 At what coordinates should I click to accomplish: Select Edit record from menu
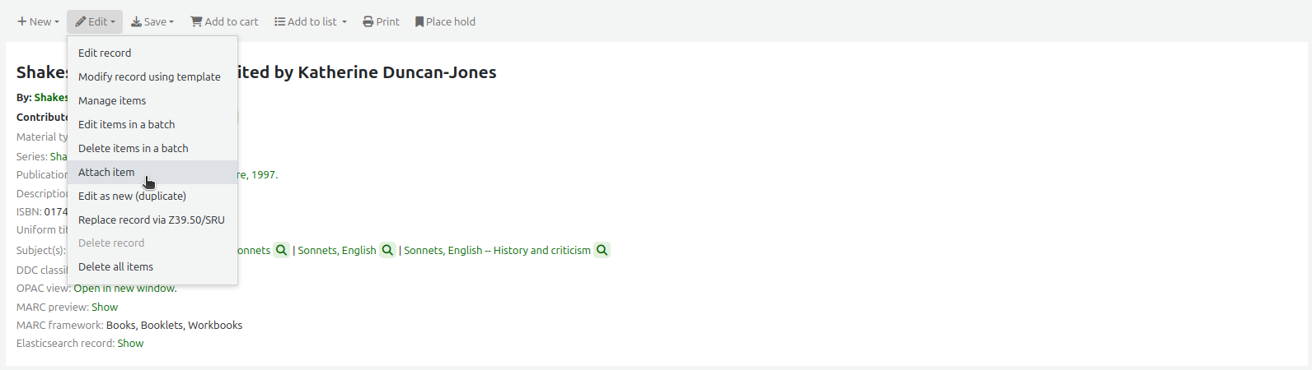[x=105, y=53]
